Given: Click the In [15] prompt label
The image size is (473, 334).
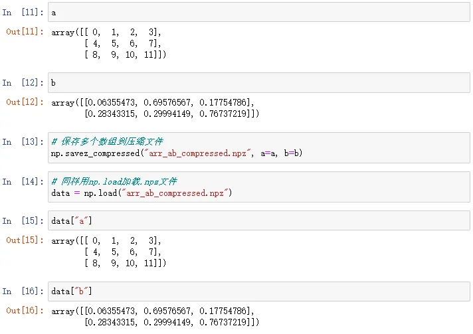Looking at the screenshot, I should (21, 220).
